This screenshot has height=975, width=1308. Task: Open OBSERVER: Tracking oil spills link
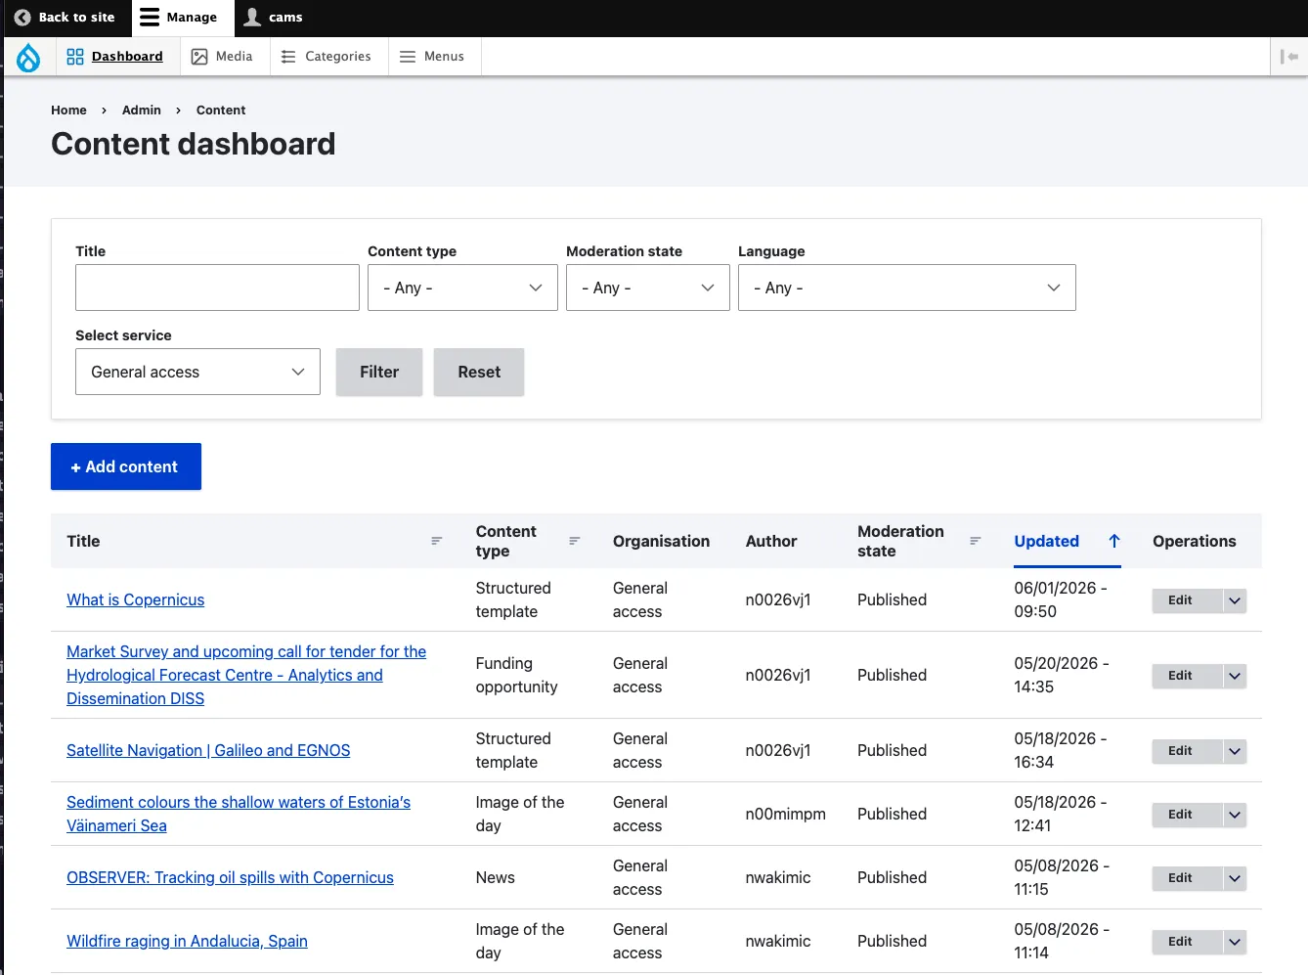coord(230,877)
